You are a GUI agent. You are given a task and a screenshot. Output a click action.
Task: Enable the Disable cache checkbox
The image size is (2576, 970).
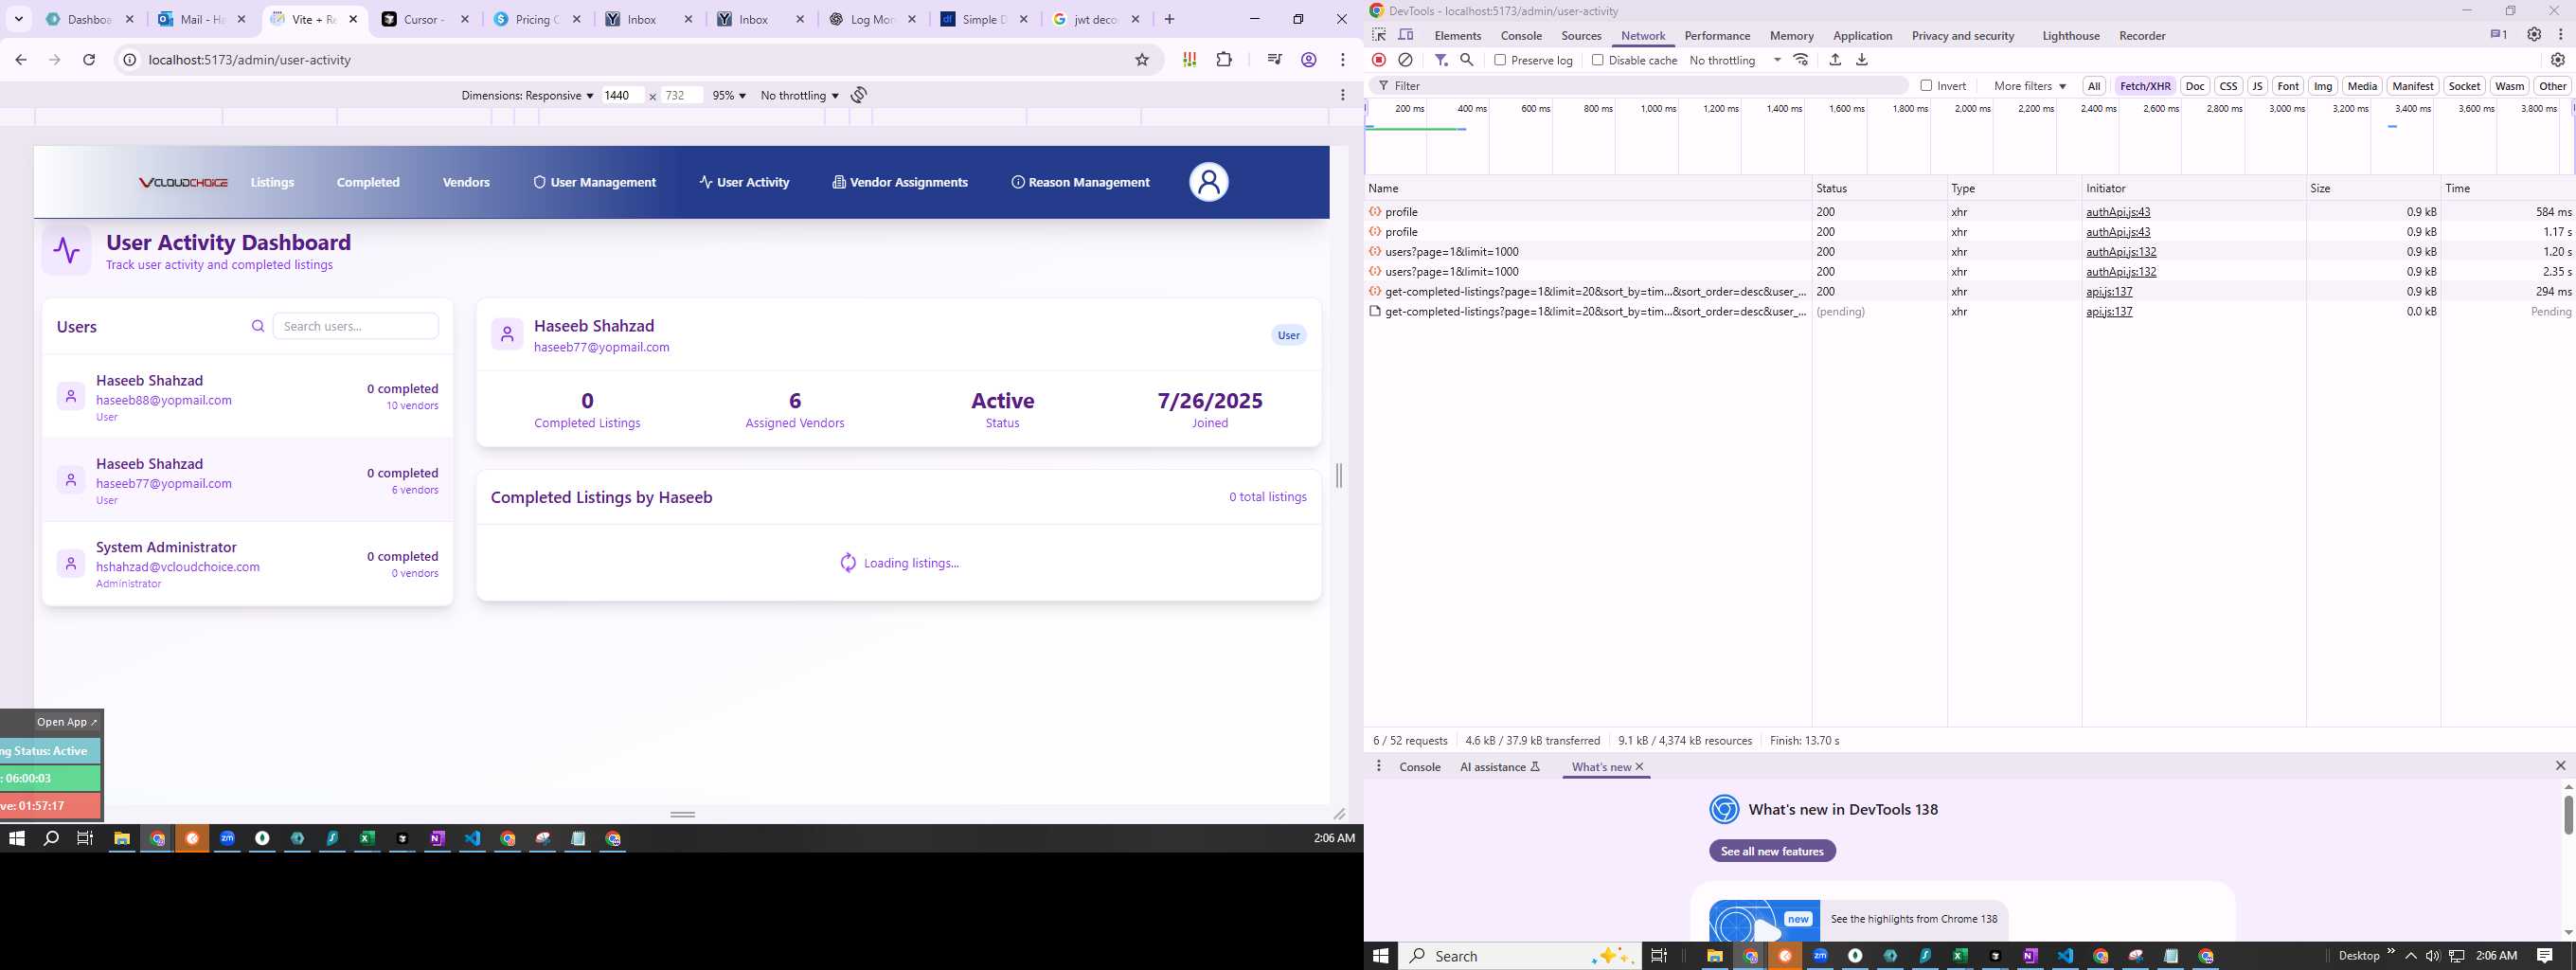click(x=1597, y=60)
